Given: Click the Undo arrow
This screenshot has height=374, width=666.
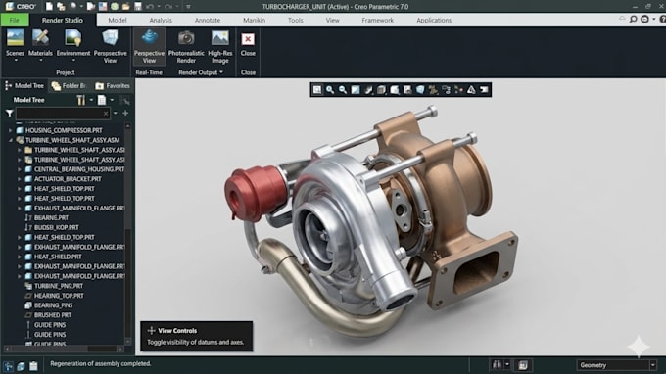Looking at the screenshot, I should (149, 7).
